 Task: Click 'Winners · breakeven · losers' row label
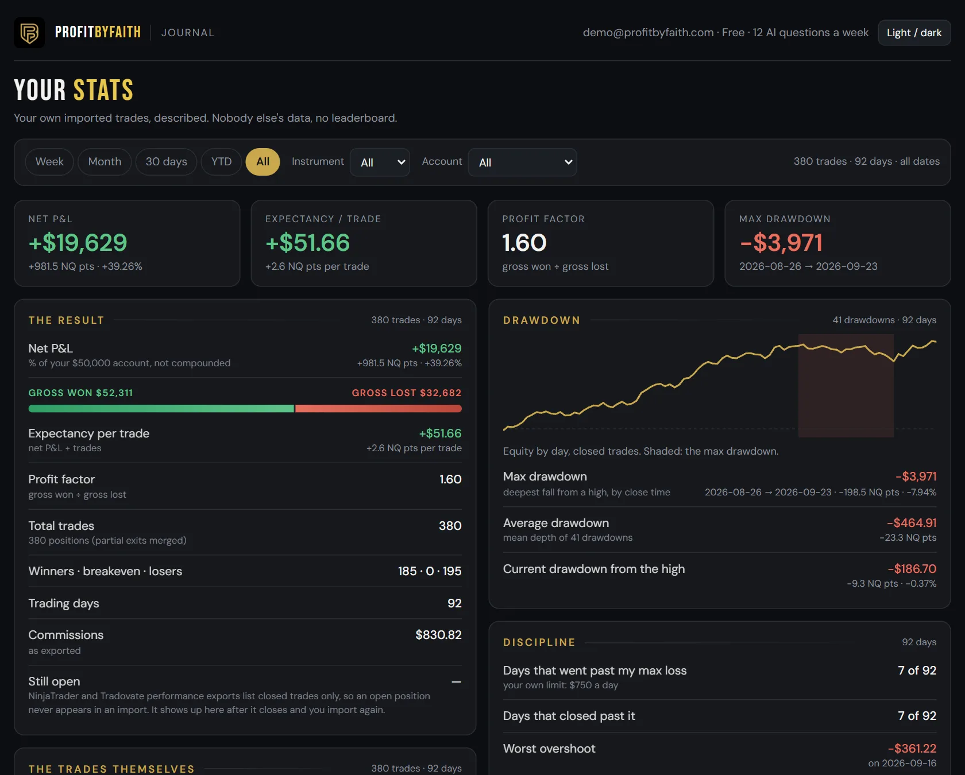tap(105, 571)
